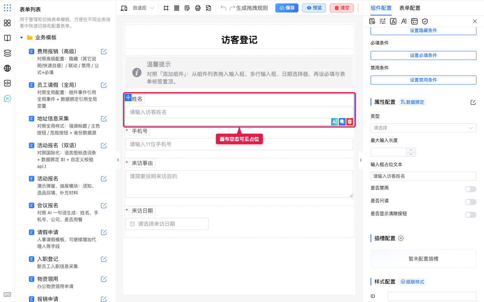Select 物资领用 template
The image size is (484, 302).
pyautogui.click(x=48, y=279)
